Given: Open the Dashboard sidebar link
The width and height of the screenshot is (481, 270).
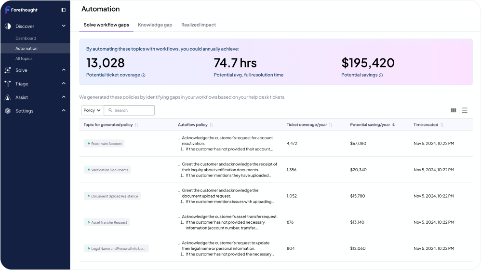Looking at the screenshot, I should click(x=26, y=38).
